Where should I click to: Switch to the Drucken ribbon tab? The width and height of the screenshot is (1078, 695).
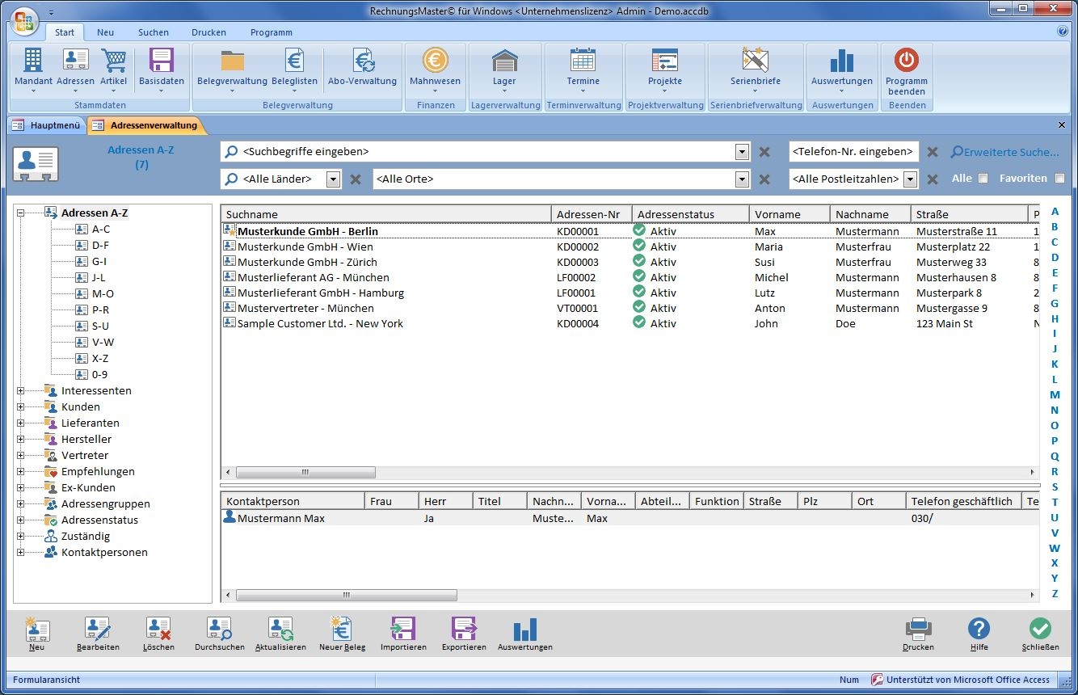pos(208,32)
